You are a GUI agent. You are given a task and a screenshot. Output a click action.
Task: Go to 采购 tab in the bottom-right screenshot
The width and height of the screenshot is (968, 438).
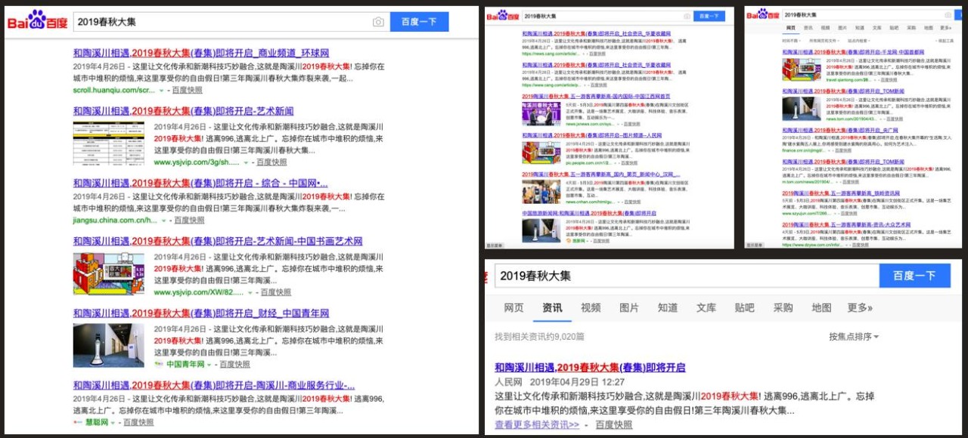point(783,307)
